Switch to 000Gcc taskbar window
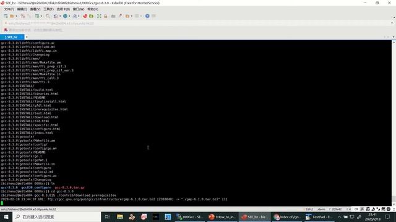This screenshot has height=222, width=396. 190,216
